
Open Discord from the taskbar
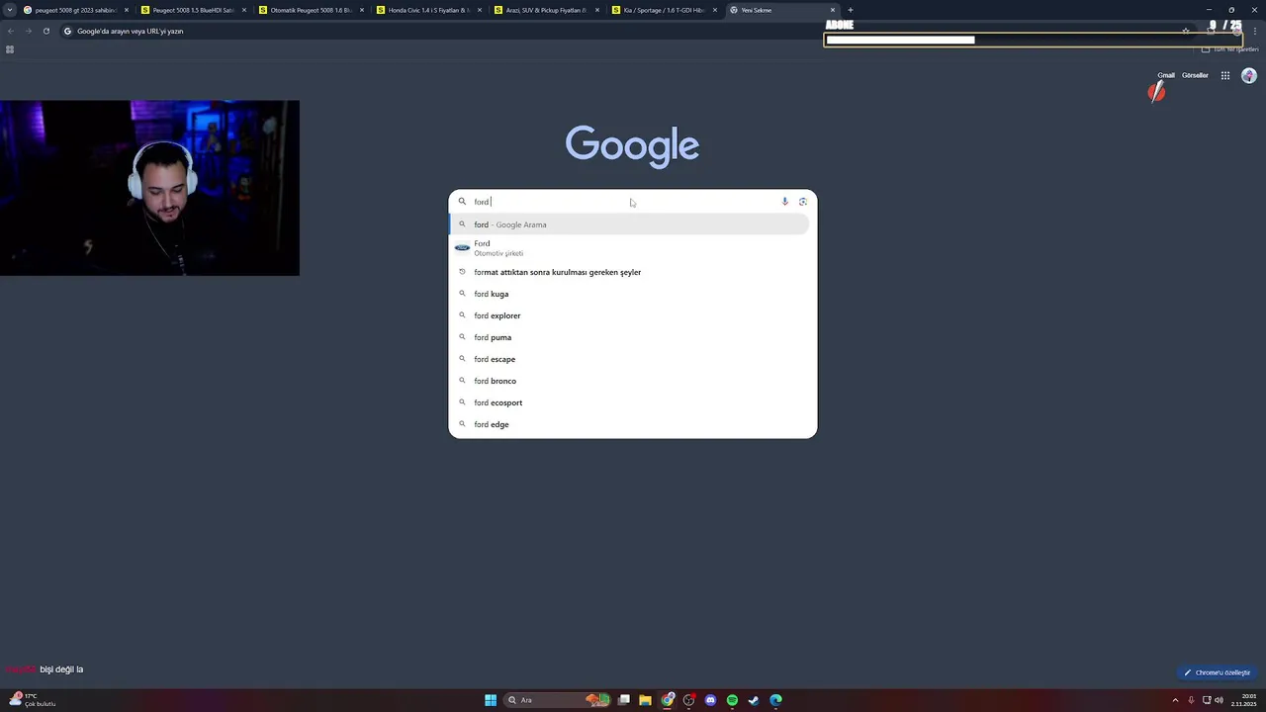710,700
